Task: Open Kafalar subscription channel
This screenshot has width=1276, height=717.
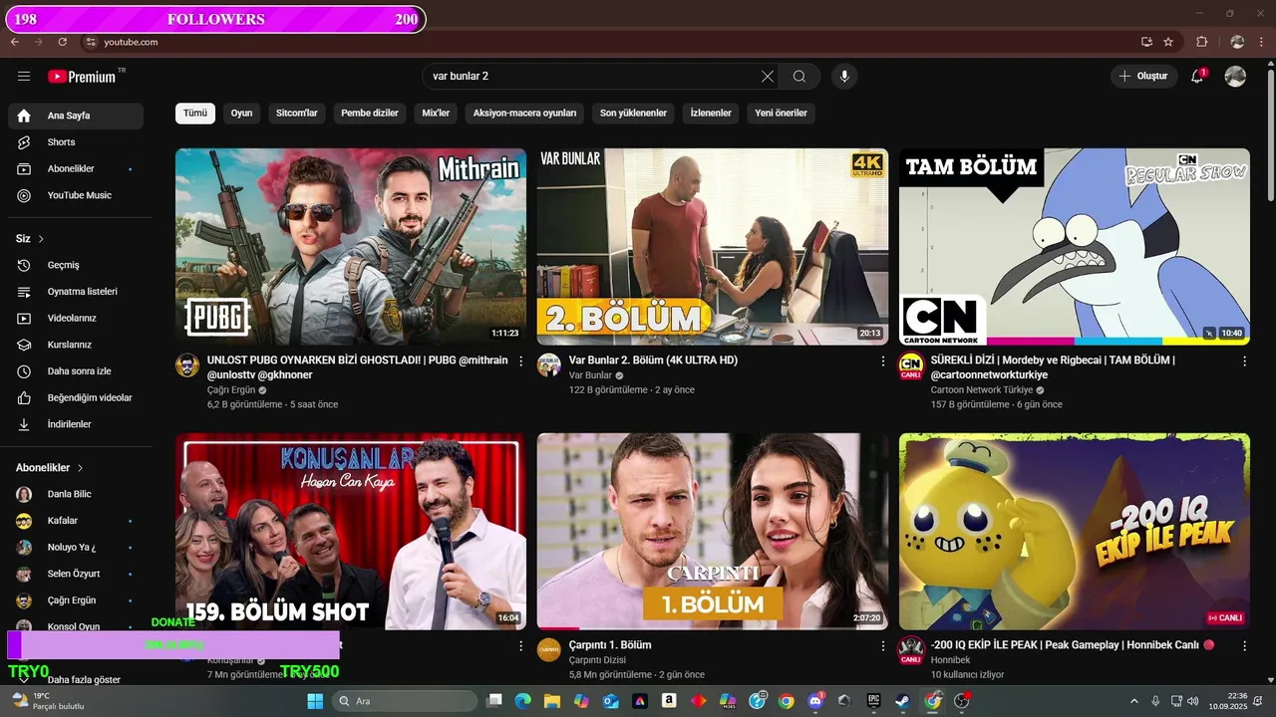Action: click(76, 521)
